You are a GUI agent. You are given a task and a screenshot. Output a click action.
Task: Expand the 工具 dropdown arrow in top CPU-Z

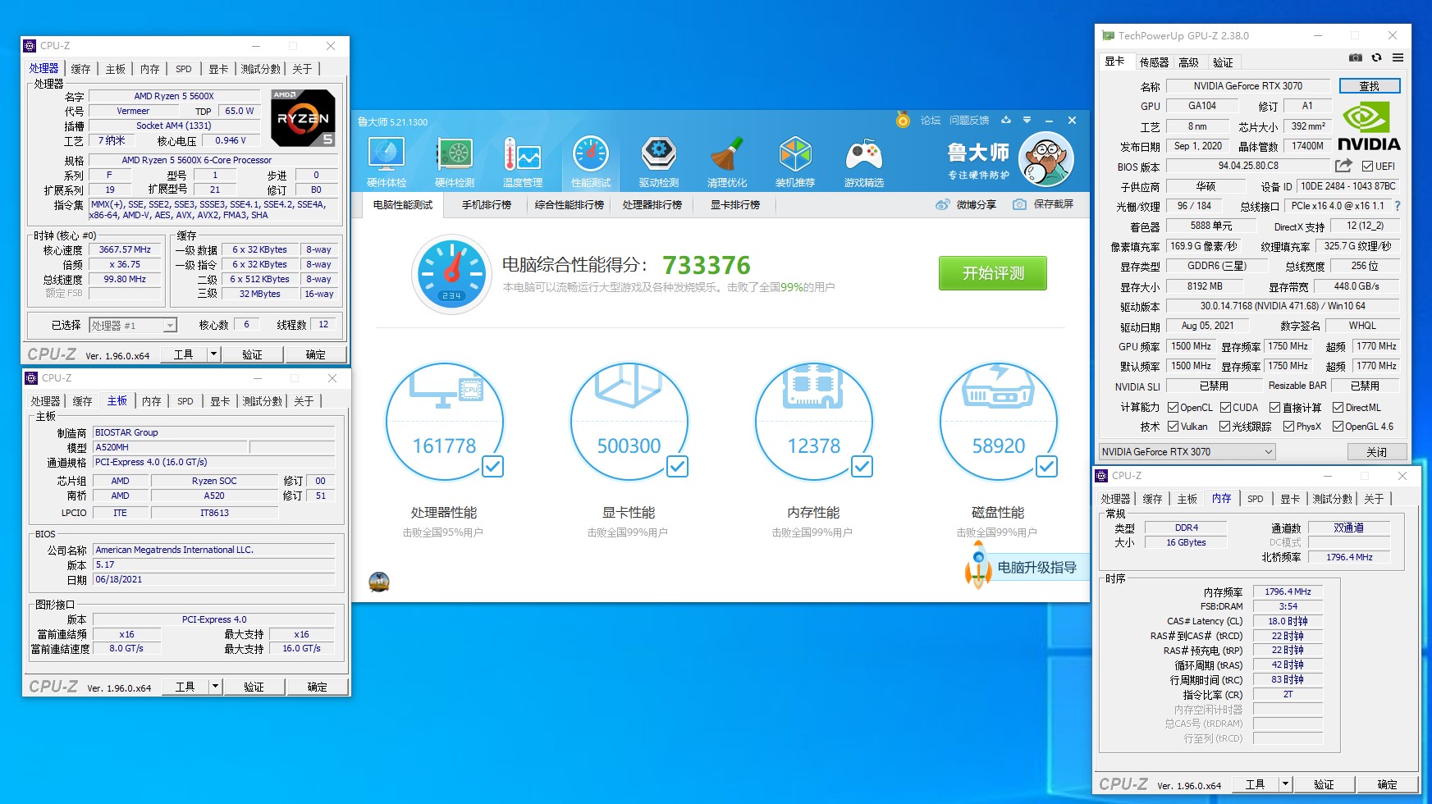[213, 354]
